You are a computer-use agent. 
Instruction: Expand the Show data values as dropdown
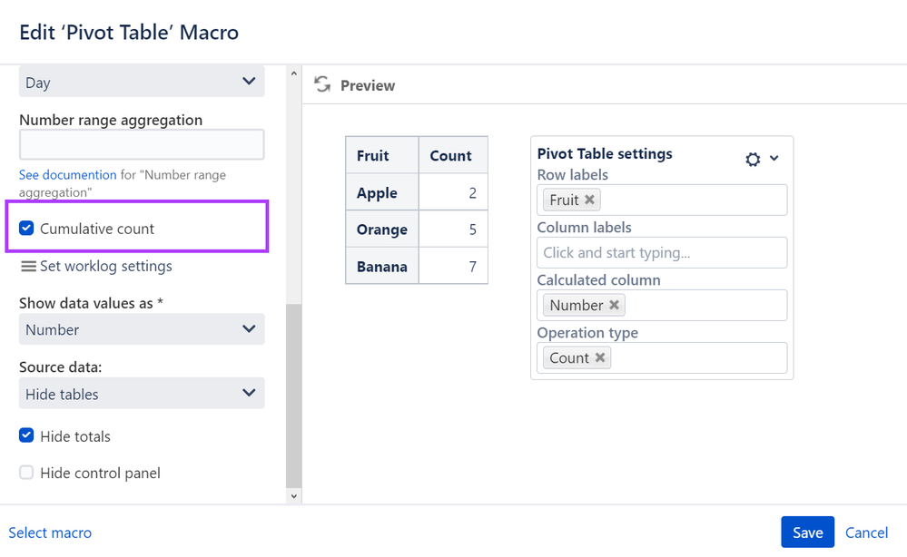pyautogui.click(x=142, y=330)
